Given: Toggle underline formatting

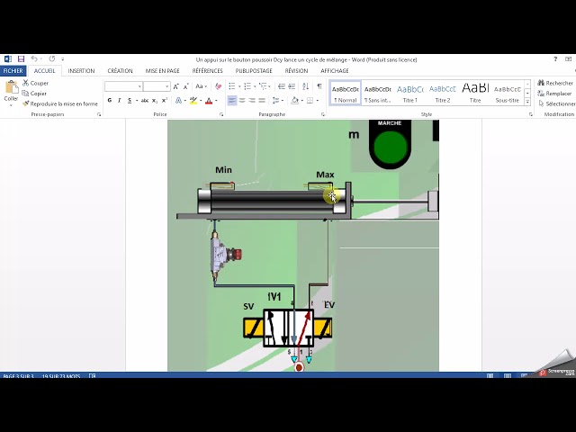Looking at the screenshot, I should [x=130, y=101].
